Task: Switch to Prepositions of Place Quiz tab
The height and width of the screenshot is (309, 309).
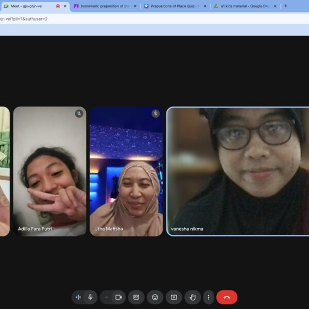Action: pos(173,6)
